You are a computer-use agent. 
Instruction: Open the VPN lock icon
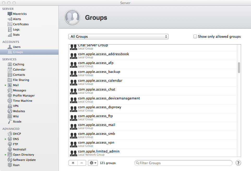coord(10,106)
